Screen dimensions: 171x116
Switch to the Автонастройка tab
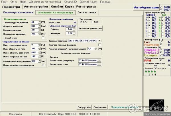[36, 7]
